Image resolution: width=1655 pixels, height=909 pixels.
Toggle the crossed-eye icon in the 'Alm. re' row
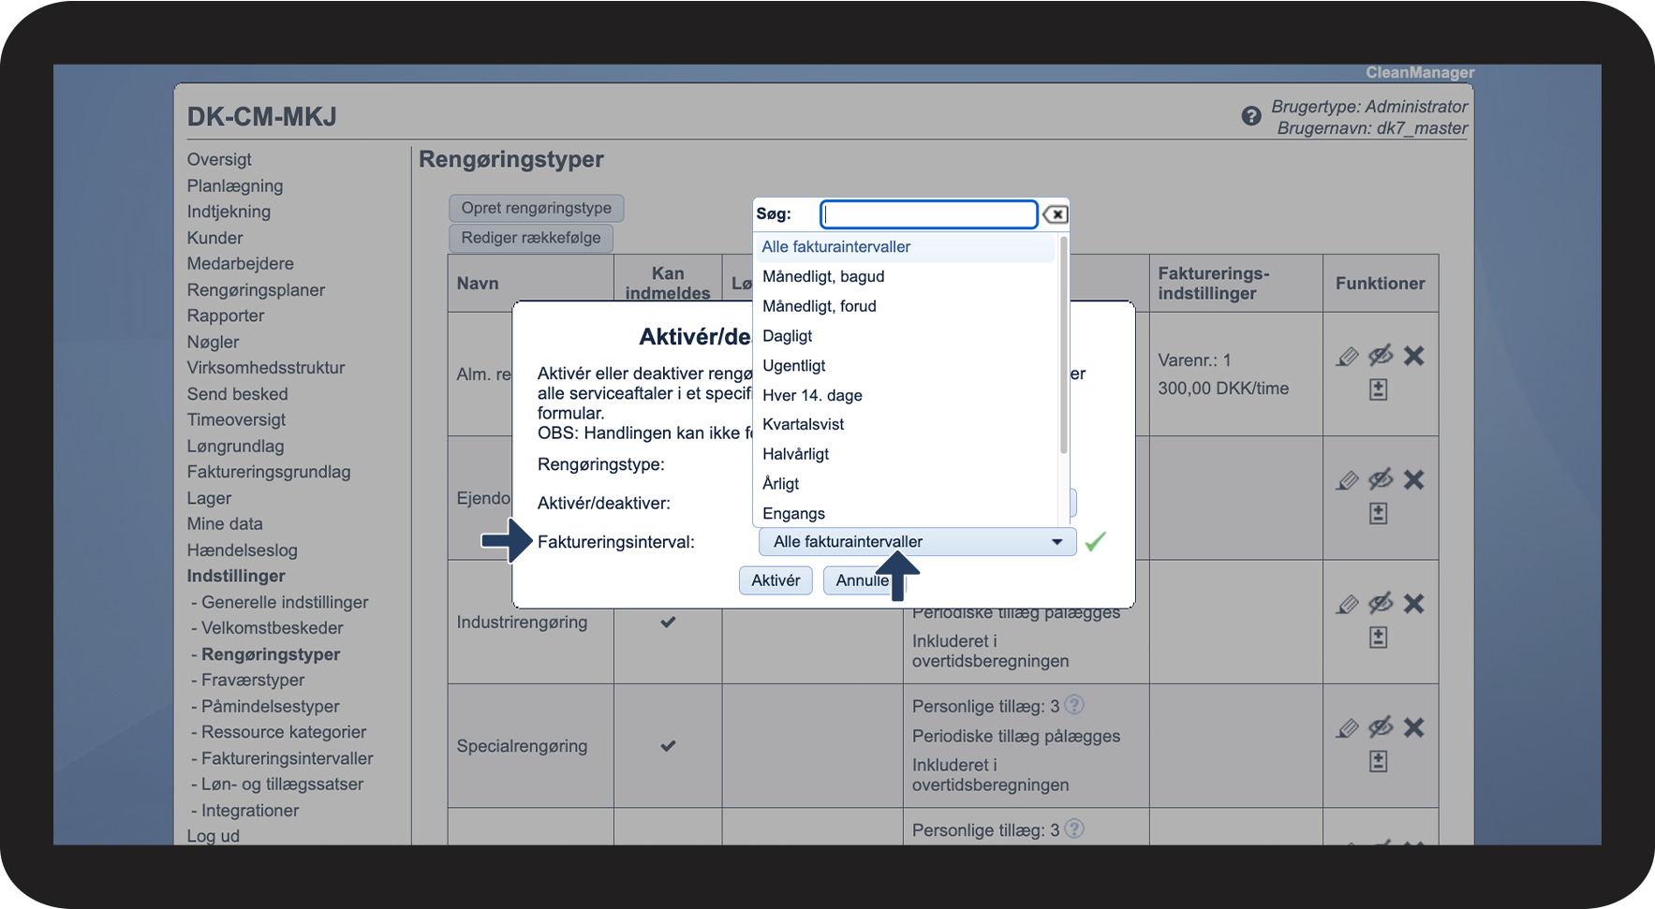point(1381,356)
